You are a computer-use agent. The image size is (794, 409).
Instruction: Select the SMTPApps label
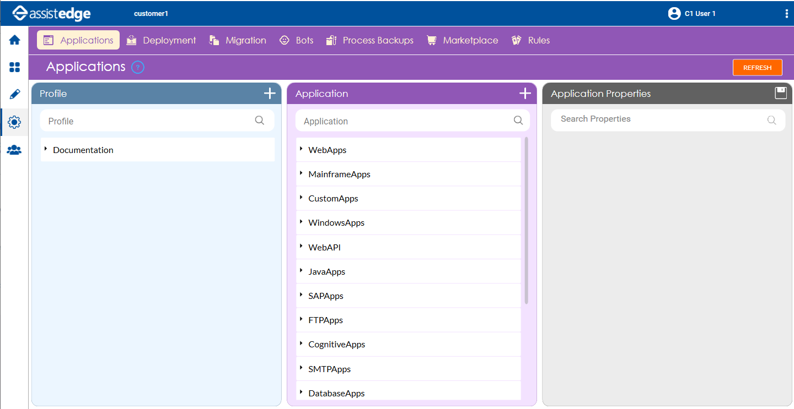(x=330, y=369)
